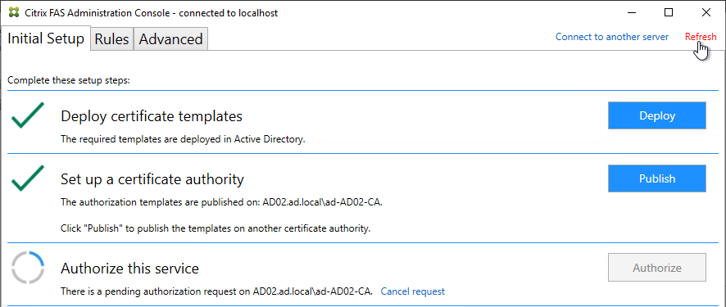Click the green checkmark beside Deploy certificate templates
Image resolution: width=726 pixels, height=307 pixels.
(28, 115)
